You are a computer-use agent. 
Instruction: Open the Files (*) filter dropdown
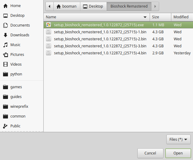click(x=178, y=140)
